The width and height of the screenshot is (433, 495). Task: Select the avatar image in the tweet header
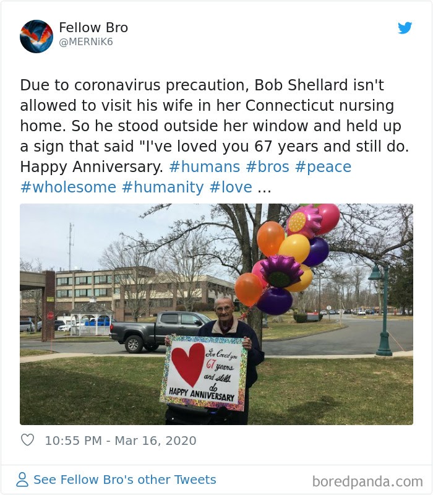click(35, 35)
